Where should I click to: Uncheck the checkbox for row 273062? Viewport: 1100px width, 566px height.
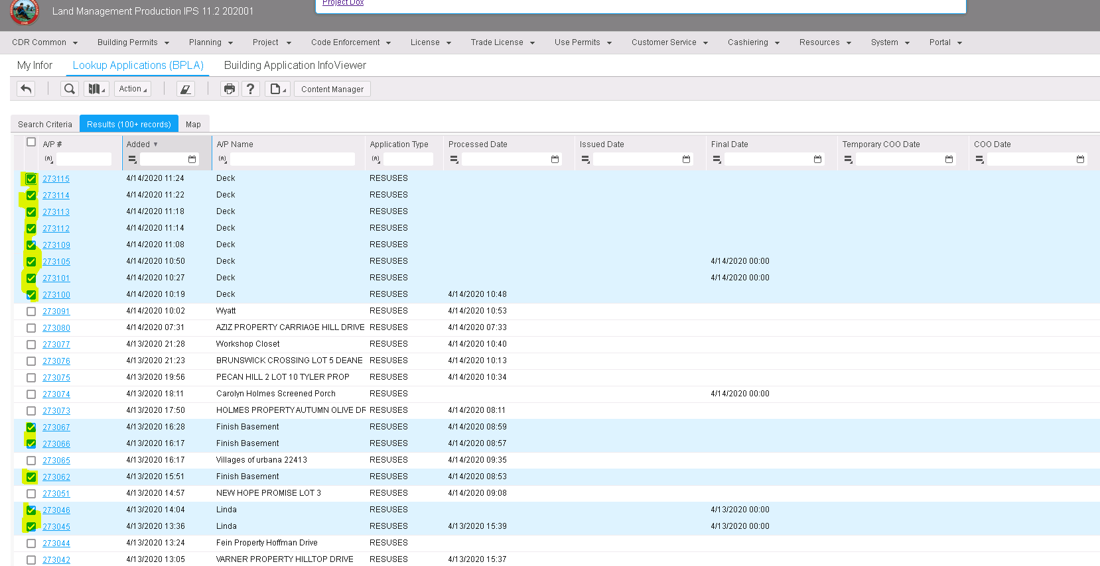pyautogui.click(x=31, y=477)
